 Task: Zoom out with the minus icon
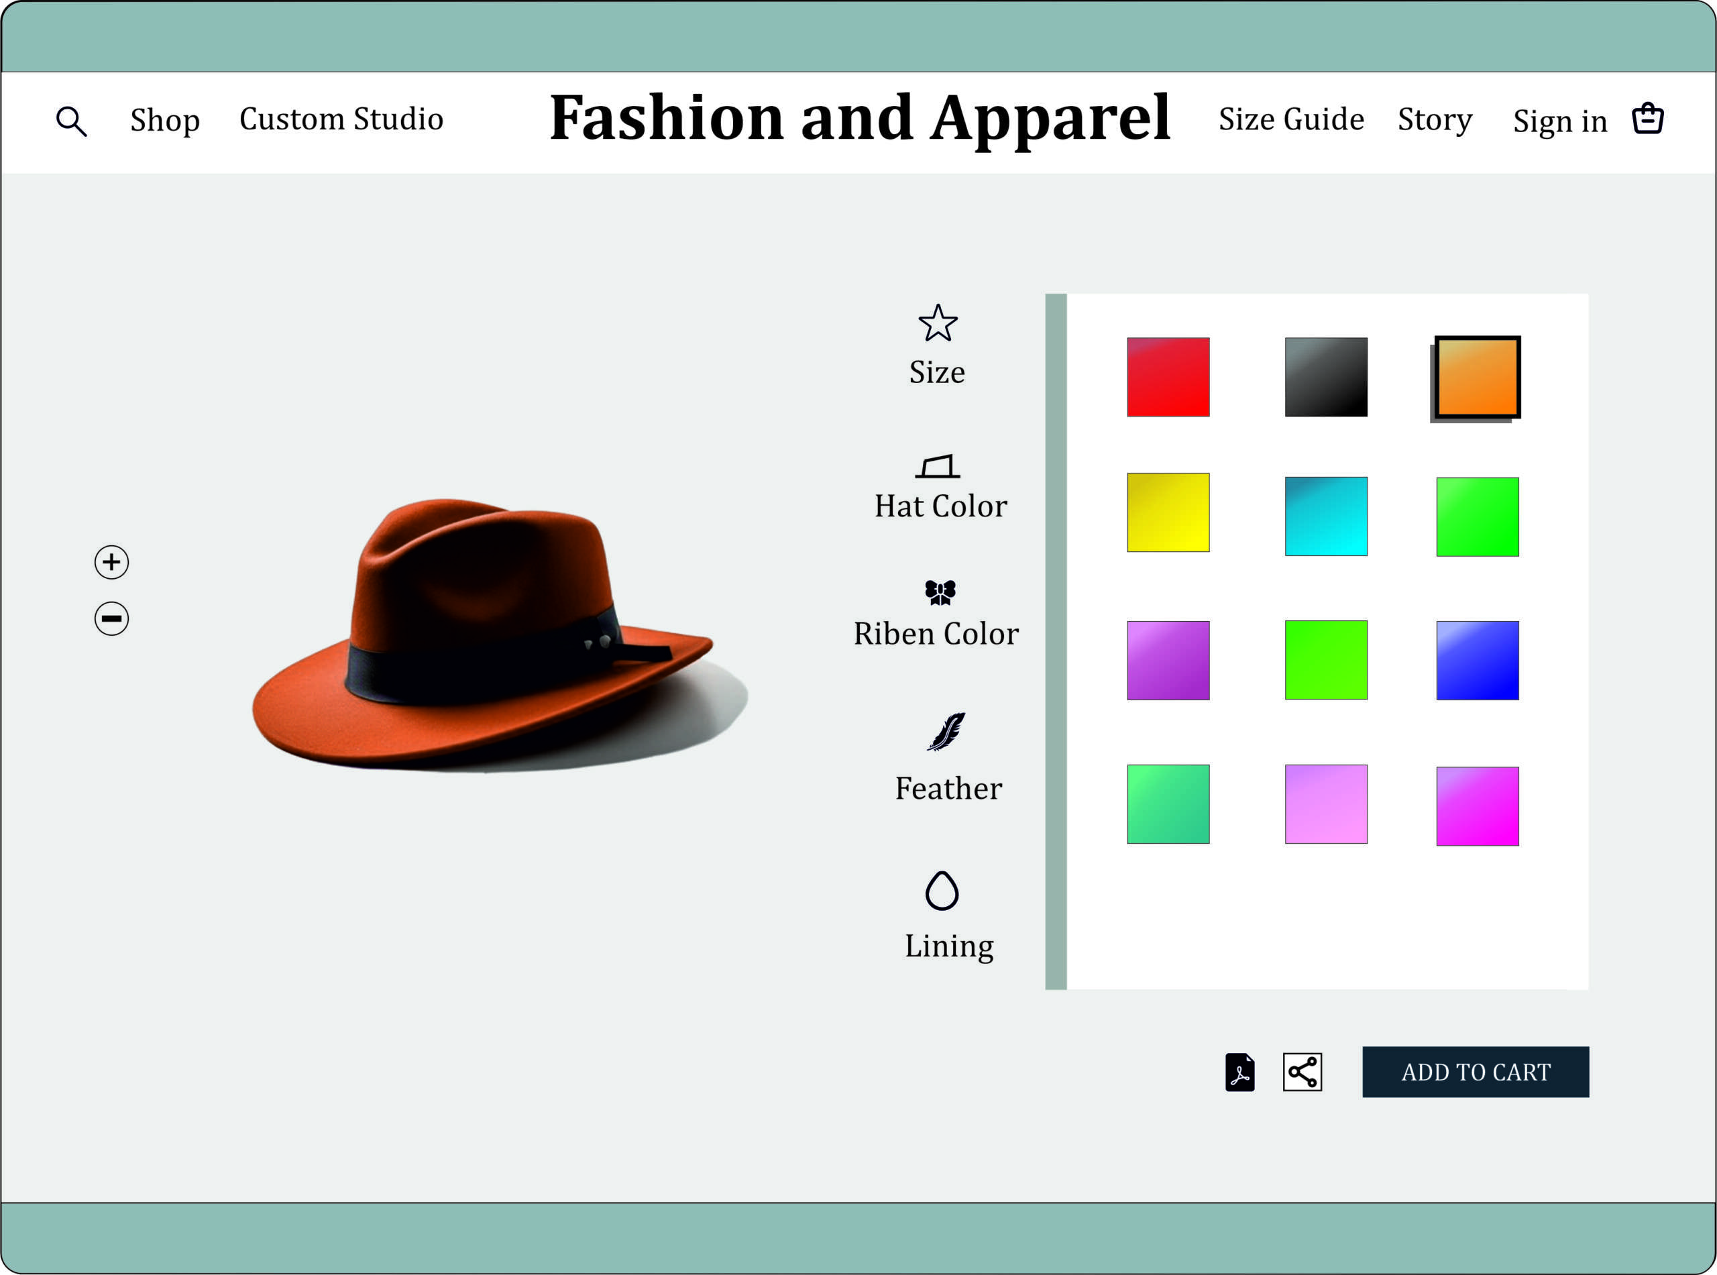tap(112, 619)
